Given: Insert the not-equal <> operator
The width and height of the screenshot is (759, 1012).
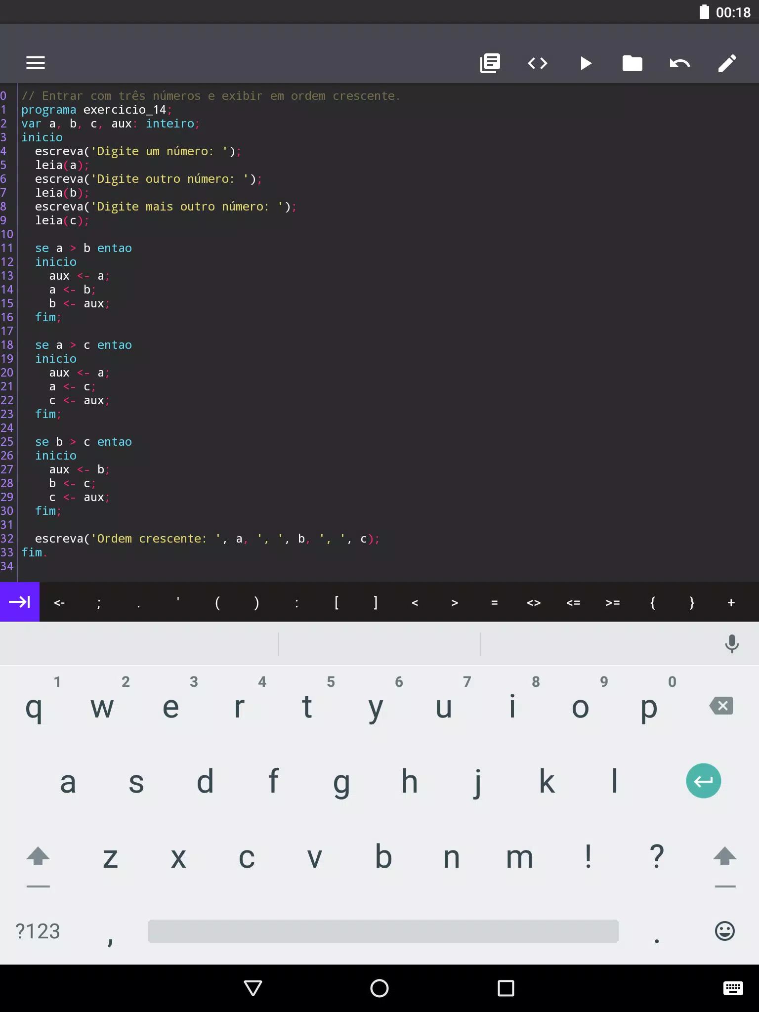Looking at the screenshot, I should (534, 602).
